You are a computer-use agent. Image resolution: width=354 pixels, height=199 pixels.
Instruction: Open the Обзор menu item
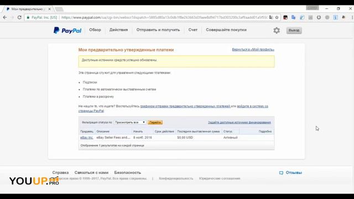pos(95,30)
